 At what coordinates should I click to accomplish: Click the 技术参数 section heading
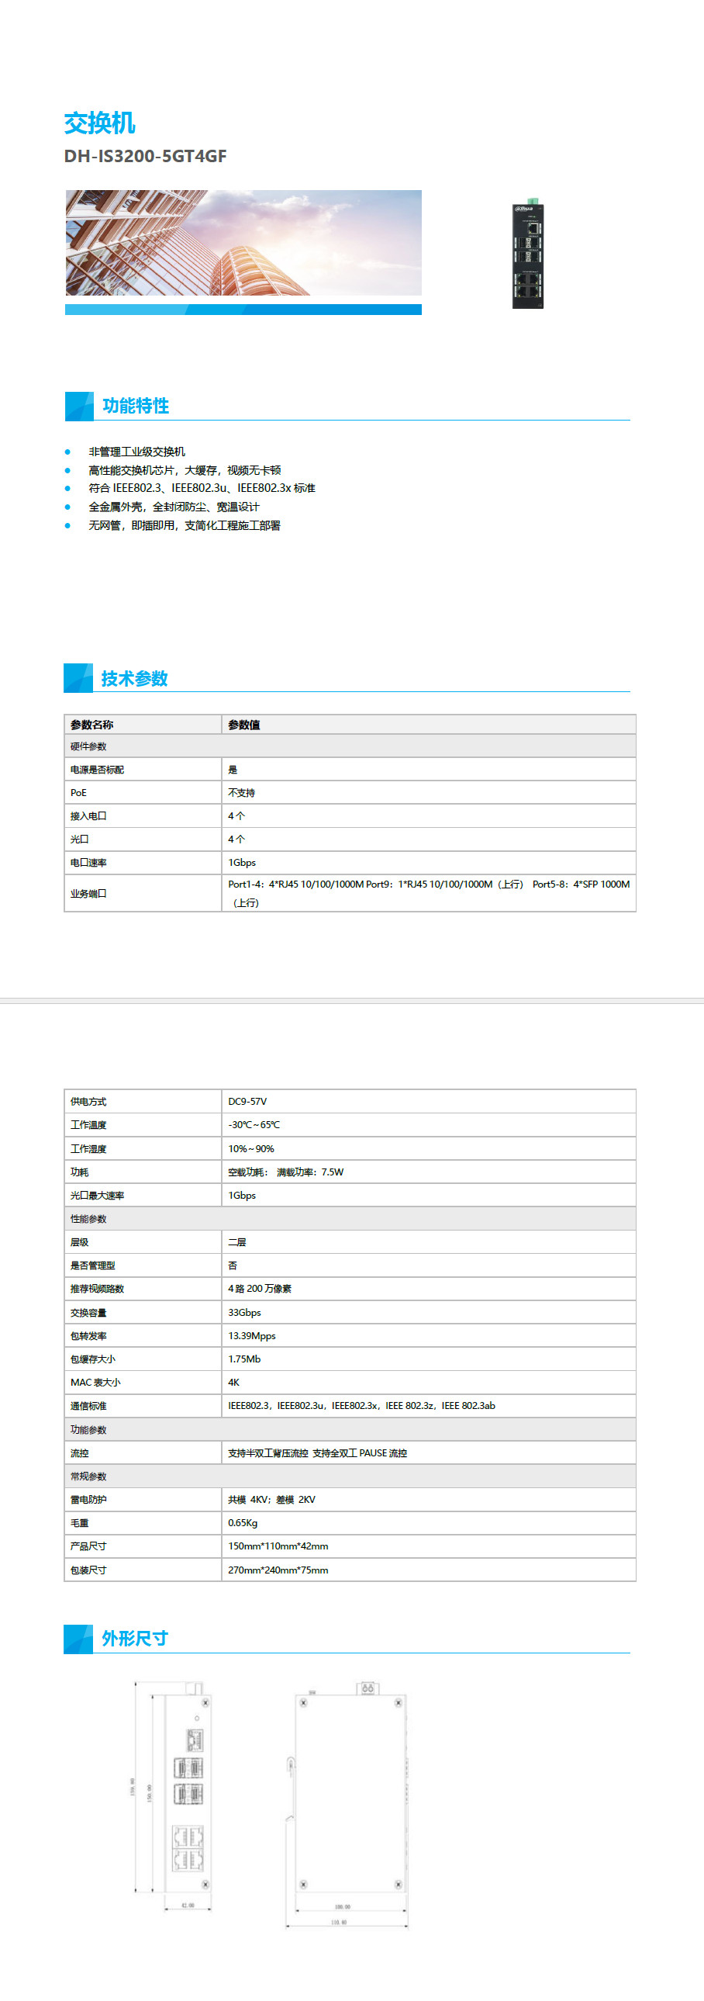tap(134, 678)
